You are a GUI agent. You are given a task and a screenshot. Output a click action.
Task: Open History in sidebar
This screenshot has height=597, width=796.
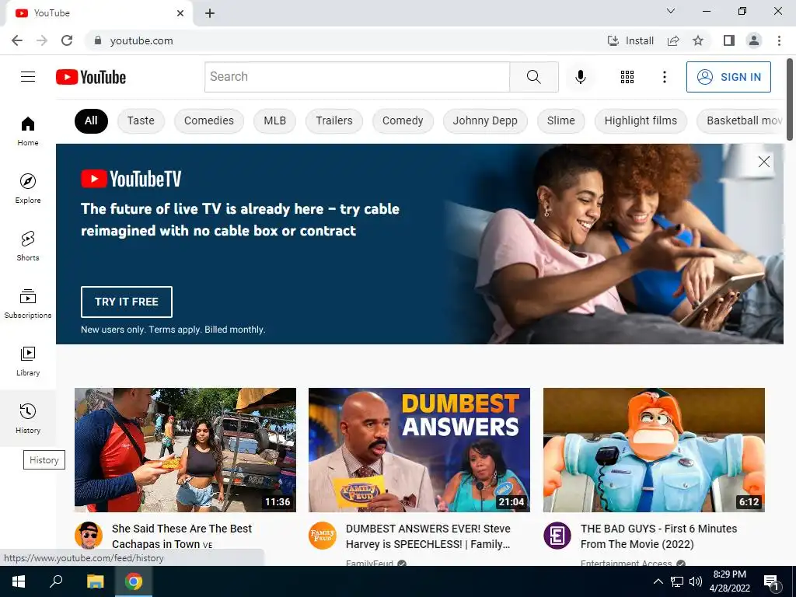[x=28, y=418]
